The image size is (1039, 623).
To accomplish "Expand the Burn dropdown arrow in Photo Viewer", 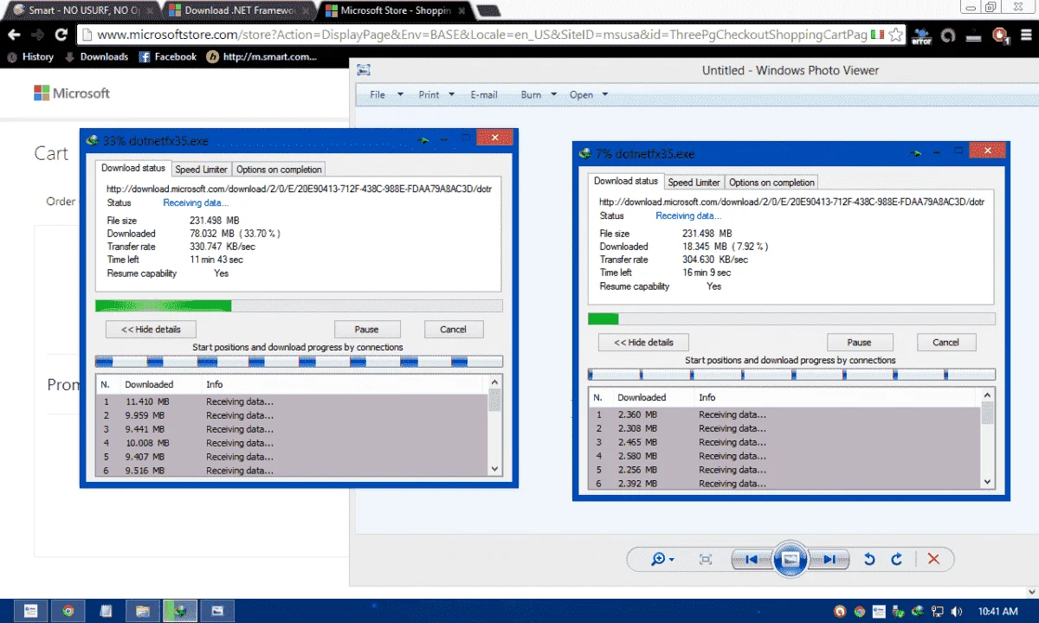I will click(x=554, y=95).
